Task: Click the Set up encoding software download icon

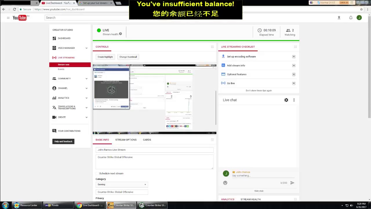Action: point(223,57)
